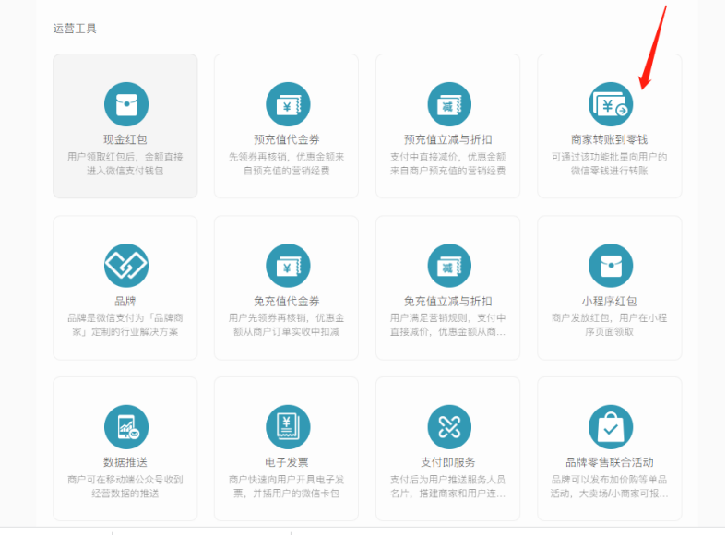Screen dimensions: 726x536
Task: Click the 支付即服务 card description text
Action: click(x=448, y=486)
